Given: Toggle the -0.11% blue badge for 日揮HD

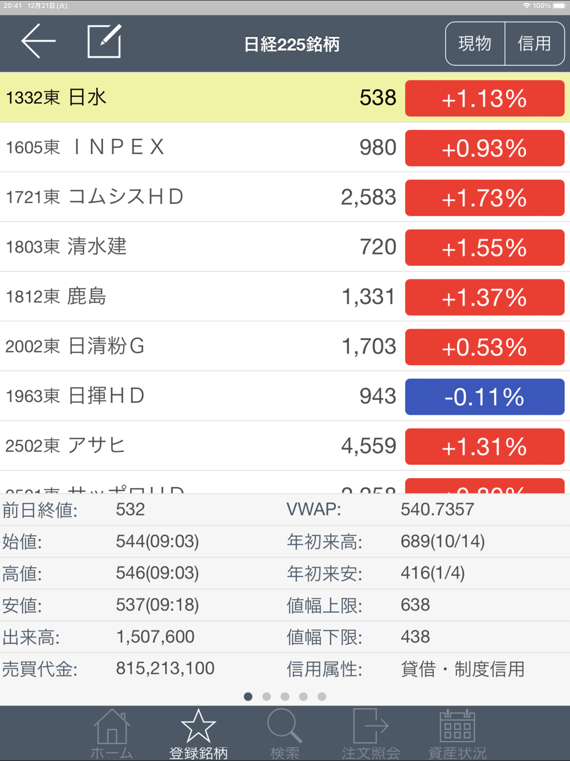Looking at the screenshot, I should point(484,396).
